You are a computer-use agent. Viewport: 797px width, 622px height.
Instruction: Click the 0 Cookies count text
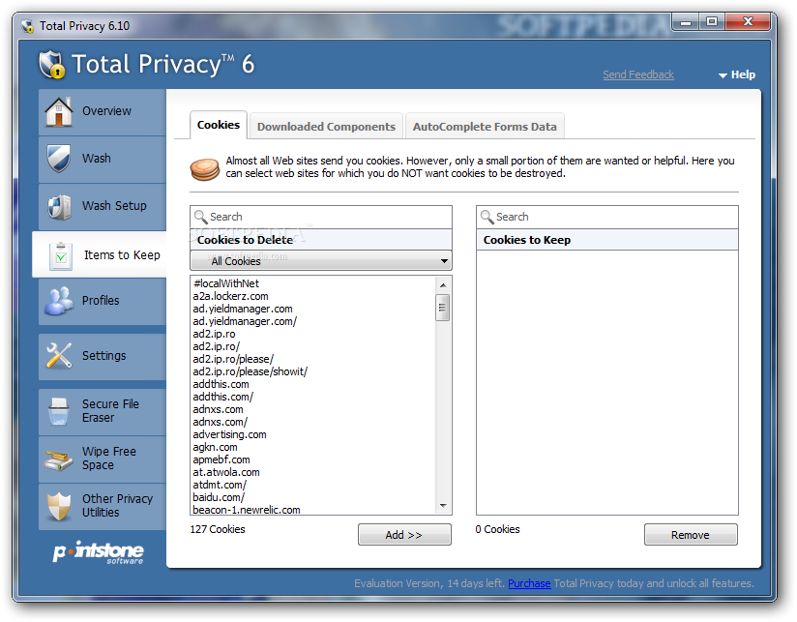pos(497,529)
